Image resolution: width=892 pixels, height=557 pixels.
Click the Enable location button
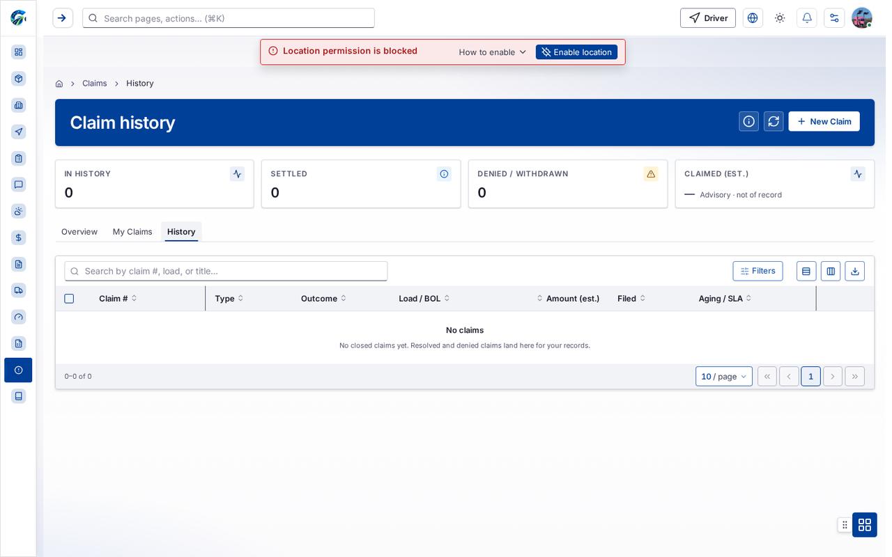(576, 52)
